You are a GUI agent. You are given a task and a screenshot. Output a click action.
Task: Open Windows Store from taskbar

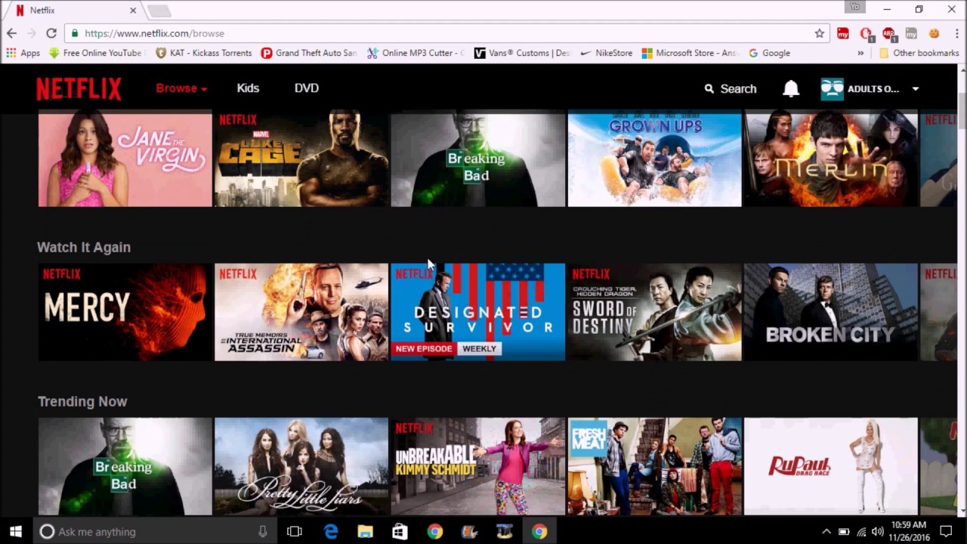click(x=400, y=532)
